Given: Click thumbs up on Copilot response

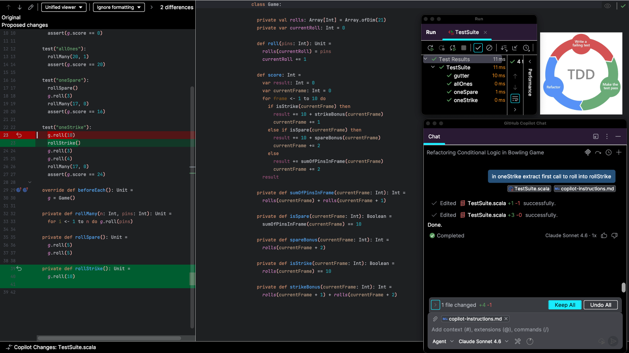Looking at the screenshot, I should point(604,235).
